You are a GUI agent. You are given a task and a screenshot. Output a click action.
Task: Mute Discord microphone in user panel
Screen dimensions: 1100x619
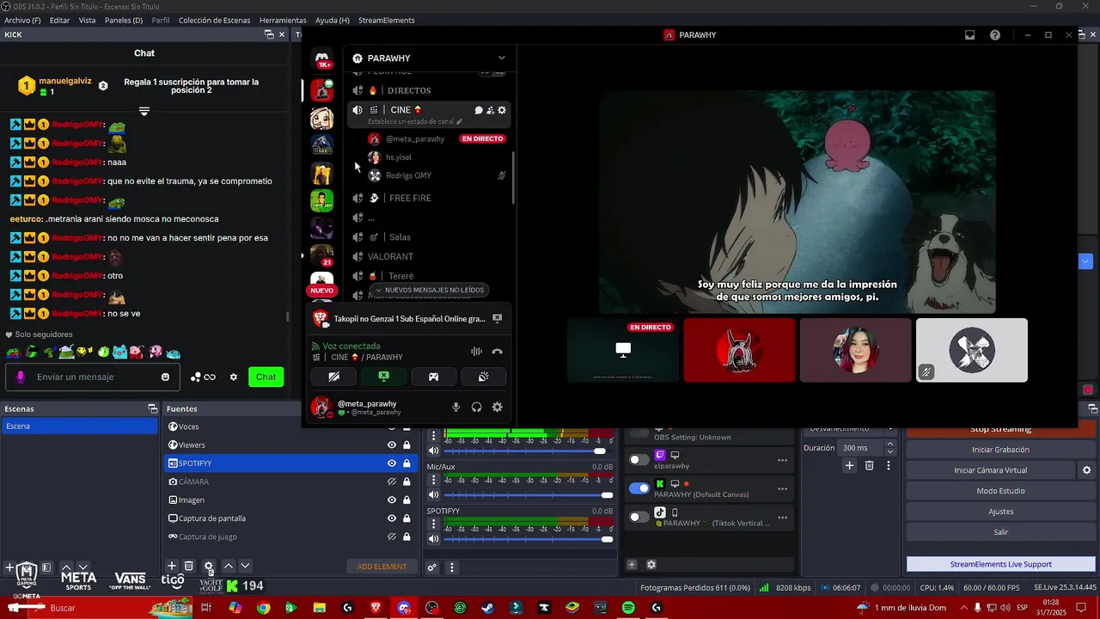click(456, 408)
